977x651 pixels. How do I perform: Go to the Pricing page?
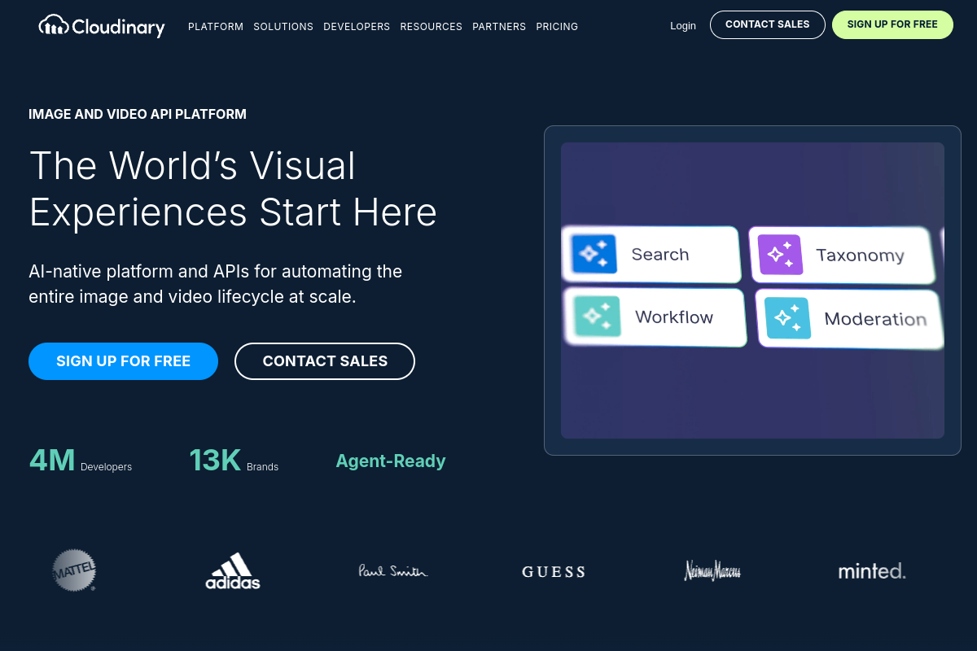pos(557,27)
